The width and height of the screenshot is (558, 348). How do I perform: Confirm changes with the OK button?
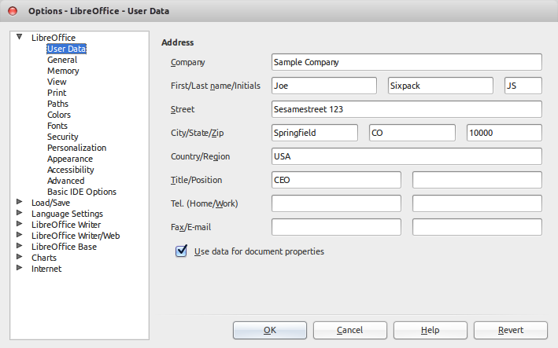(x=270, y=330)
